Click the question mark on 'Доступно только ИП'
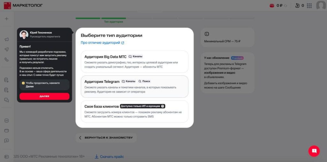 (163, 106)
